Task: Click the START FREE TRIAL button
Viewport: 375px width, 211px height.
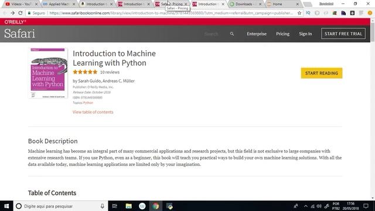Action: (x=343, y=34)
